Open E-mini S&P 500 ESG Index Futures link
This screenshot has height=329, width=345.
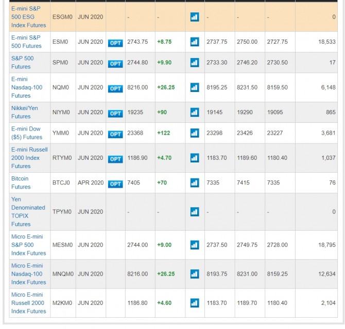tap(29, 17)
